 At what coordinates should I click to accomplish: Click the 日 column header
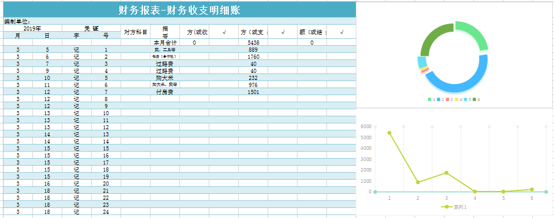click(48, 35)
